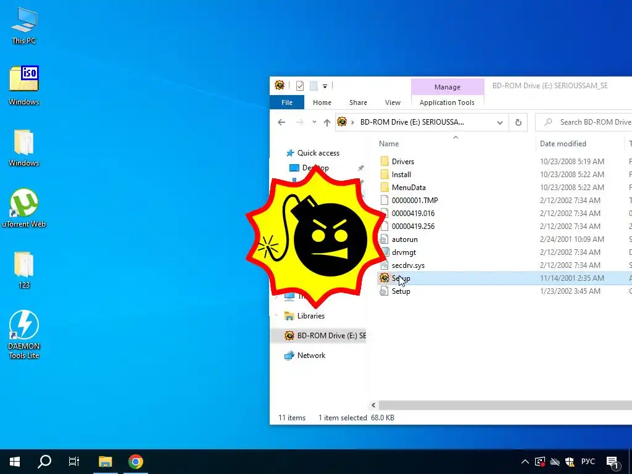Screen dimensions: 632x474
Task: Click Windows Security tray icon
Action: (570, 462)
